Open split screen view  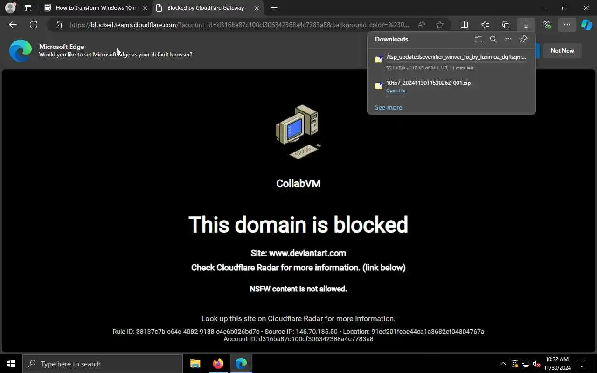tap(464, 25)
